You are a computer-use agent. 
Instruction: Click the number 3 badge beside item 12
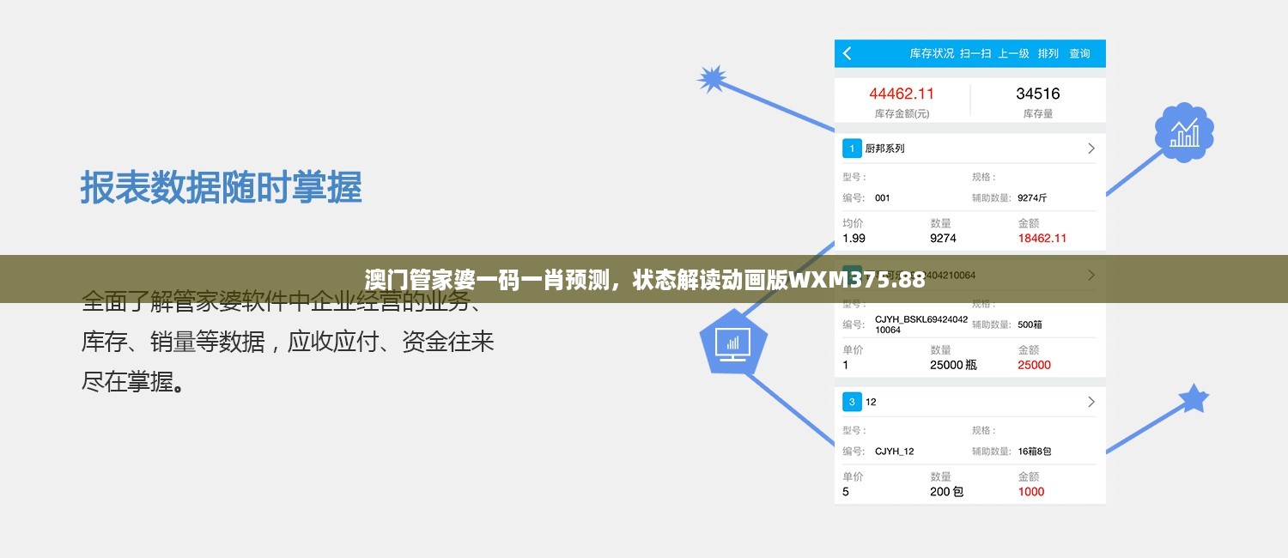point(852,402)
